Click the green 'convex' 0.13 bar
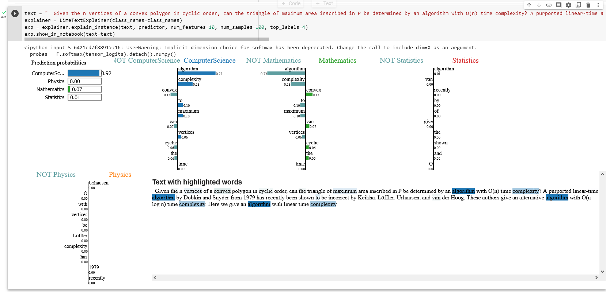 coord(309,94)
